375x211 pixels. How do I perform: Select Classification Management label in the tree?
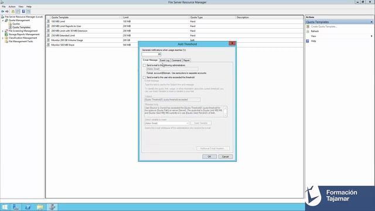[x=23, y=38]
